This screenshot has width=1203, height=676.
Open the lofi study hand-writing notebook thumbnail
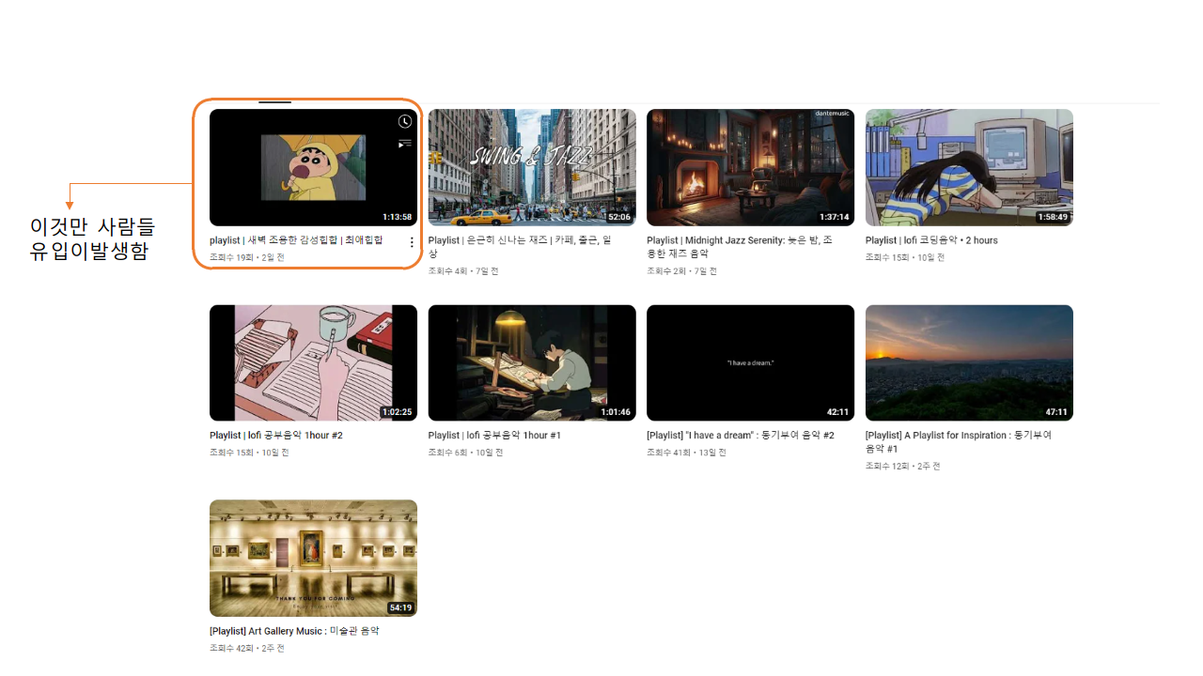pos(313,362)
